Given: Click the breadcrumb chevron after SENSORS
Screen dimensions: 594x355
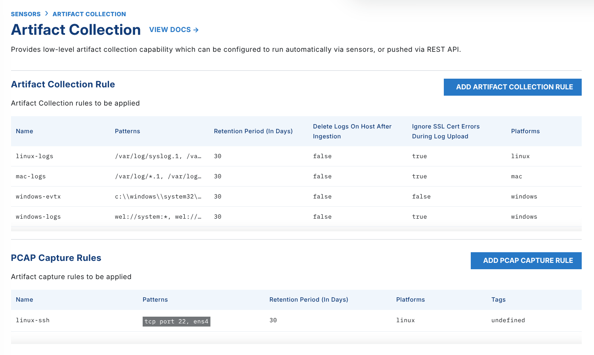Looking at the screenshot, I should click(46, 14).
